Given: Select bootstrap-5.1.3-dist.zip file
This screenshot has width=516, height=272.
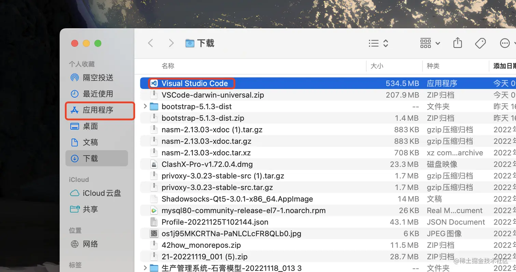Looking at the screenshot, I should tap(203, 118).
